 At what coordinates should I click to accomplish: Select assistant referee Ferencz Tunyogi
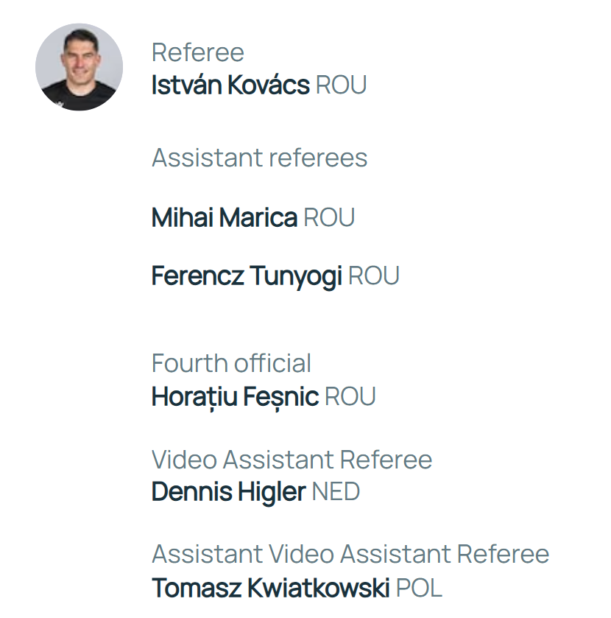pyautogui.click(x=247, y=276)
